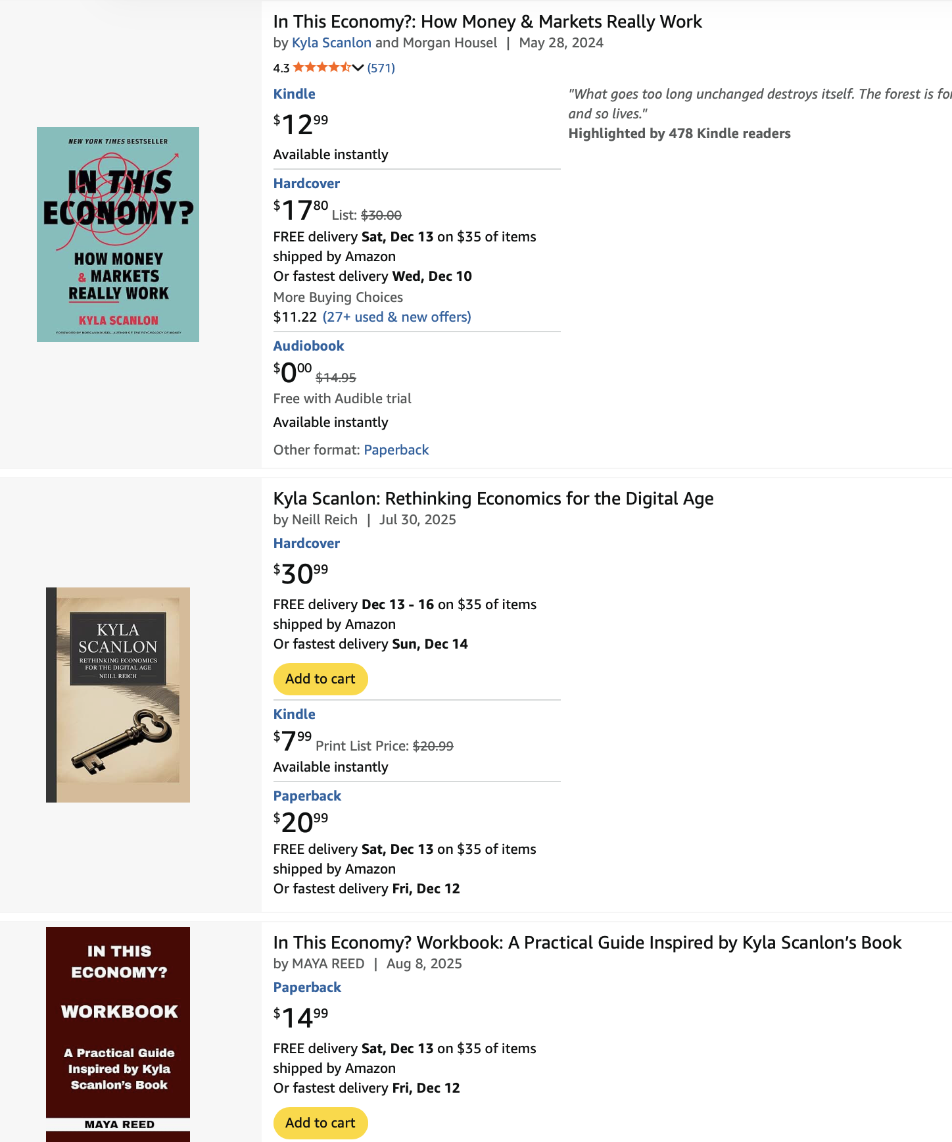Click the 4.3 star rating icons
952x1142 pixels.
pyautogui.click(x=321, y=68)
